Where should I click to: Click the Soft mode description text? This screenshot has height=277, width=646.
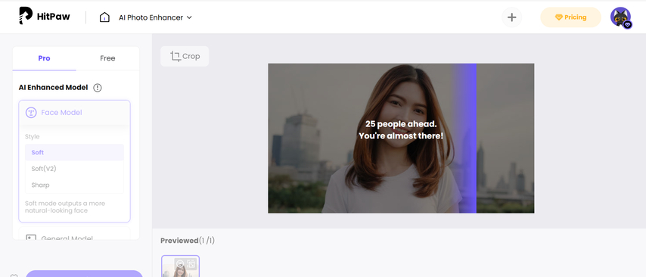65,207
